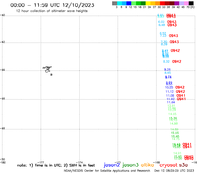Click the black swatch at the legend's end
197x173 pixels.
tap(191, 3)
